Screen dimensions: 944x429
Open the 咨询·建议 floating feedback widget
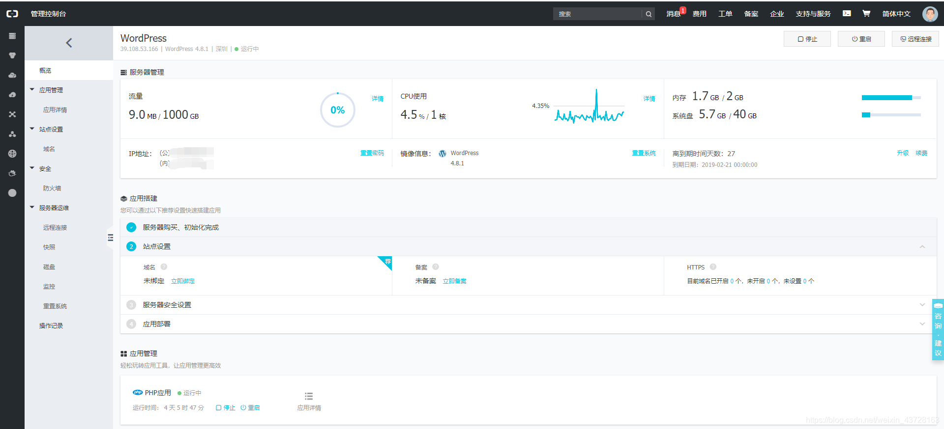pyautogui.click(x=938, y=330)
